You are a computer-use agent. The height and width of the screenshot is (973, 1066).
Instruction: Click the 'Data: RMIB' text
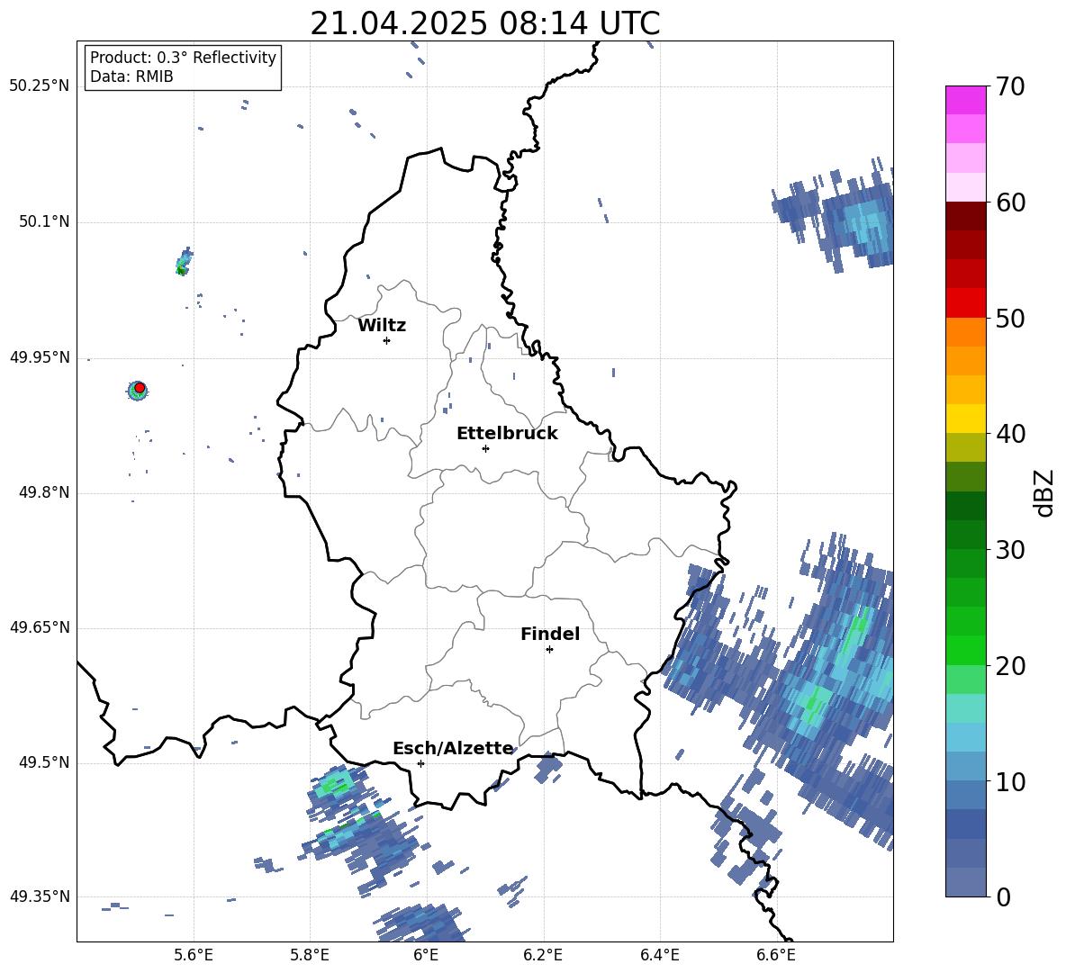point(131,77)
